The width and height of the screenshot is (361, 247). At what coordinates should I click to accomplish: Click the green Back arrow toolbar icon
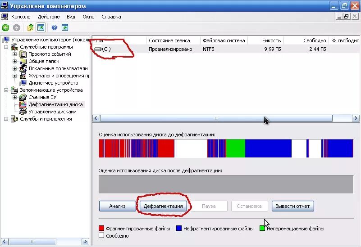pos(5,28)
